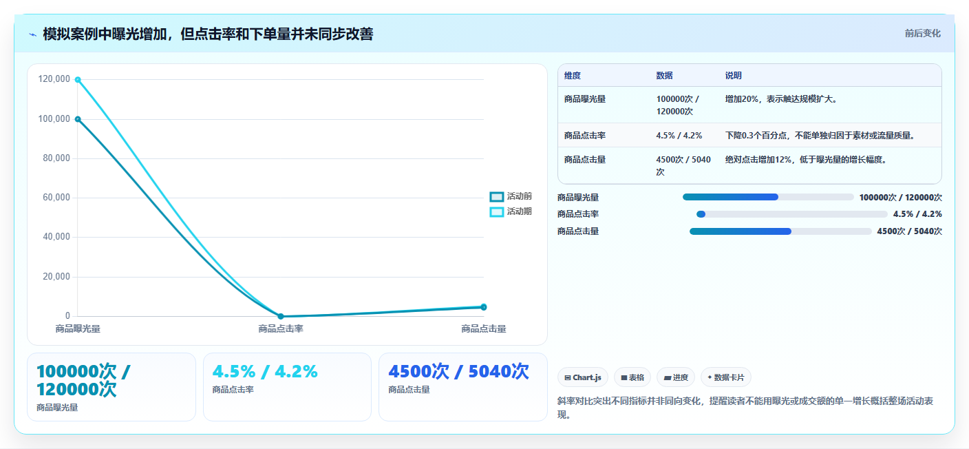Click table cell 商品点击量 in 维度 column
The image size is (969, 449).
tap(585, 160)
